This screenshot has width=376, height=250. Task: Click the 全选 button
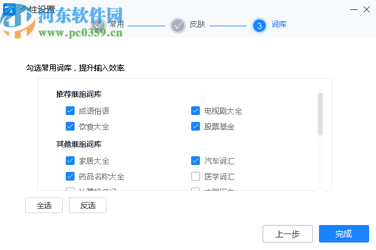(x=44, y=205)
